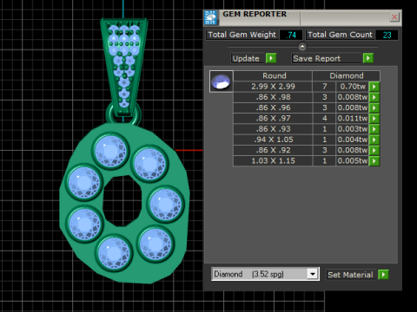
Task: Click the Save Report button
Action: click(x=327, y=58)
